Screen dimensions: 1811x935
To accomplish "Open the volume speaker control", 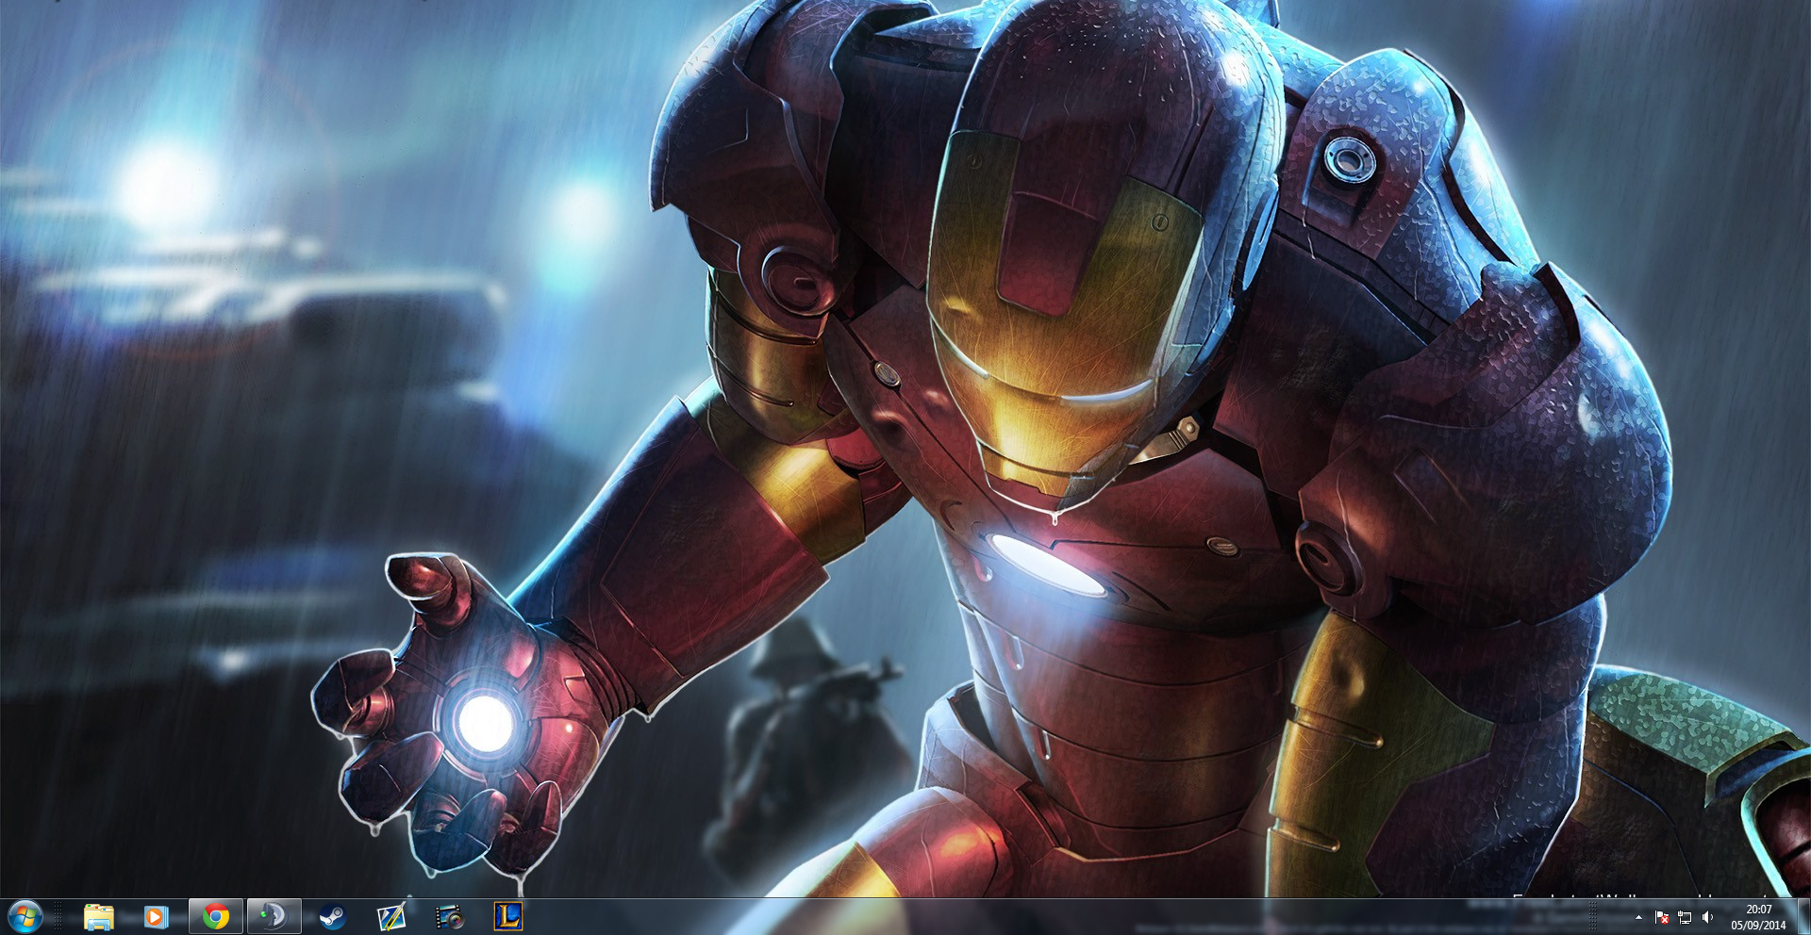I will (x=1707, y=917).
